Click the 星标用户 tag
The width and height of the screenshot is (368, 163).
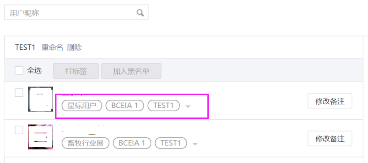82,106
